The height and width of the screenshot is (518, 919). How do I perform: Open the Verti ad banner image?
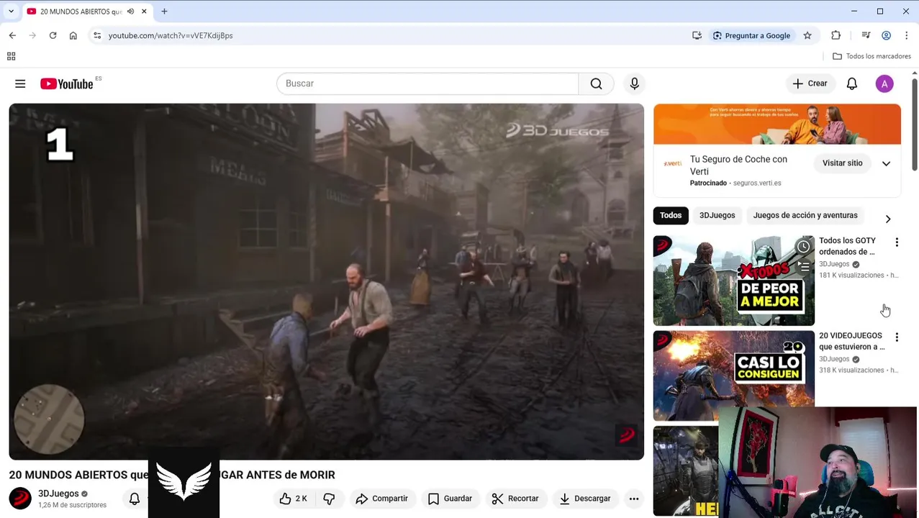[777, 124]
